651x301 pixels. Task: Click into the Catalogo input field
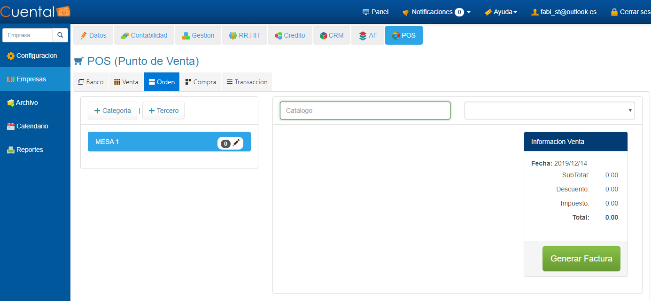click(x=365, y=111)
